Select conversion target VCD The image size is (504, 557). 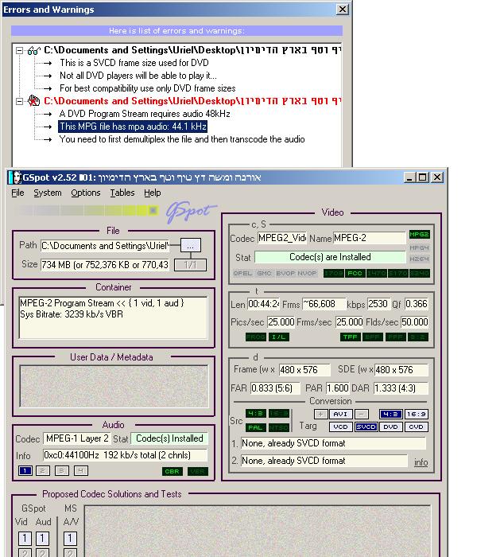coord(341,427)
